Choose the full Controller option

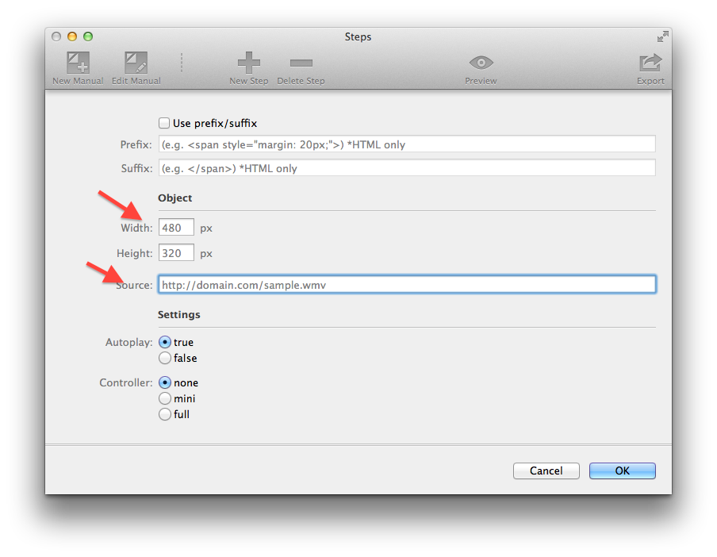point(165,414)
